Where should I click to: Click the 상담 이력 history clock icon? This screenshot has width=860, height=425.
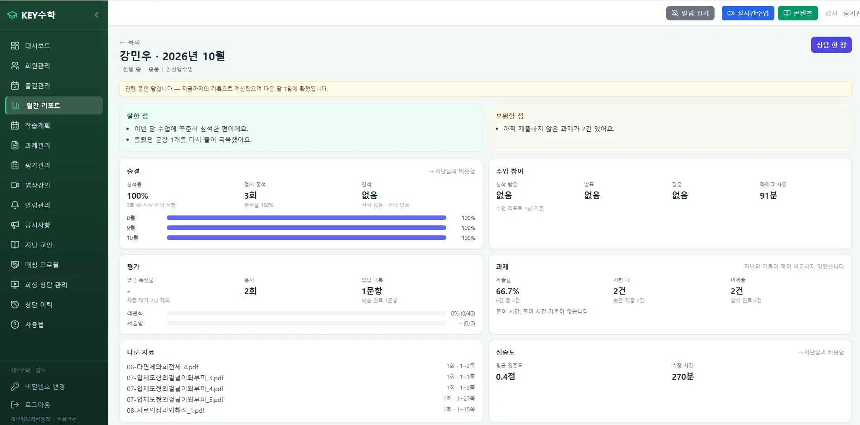tap(15, 305)
